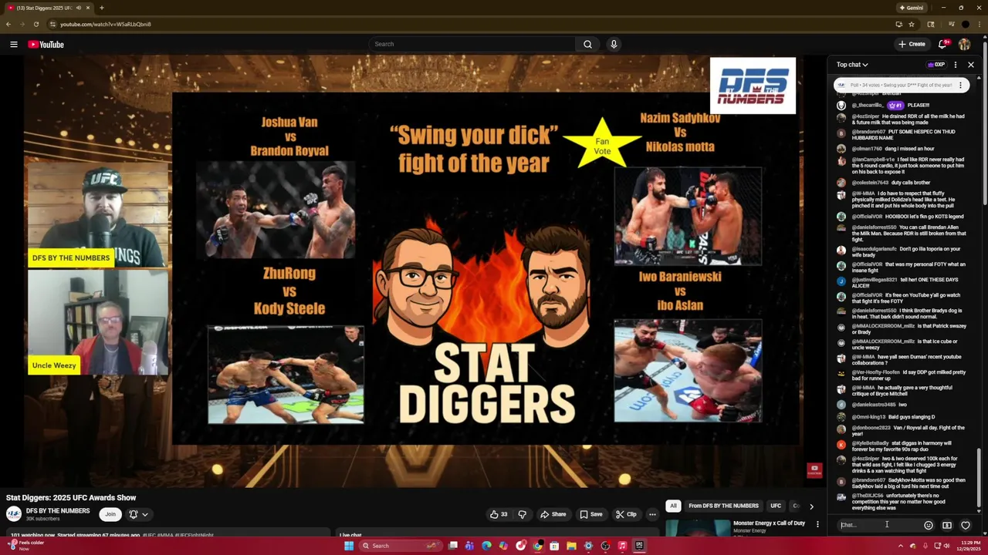988x555 pixels.
Task: Click the search magnifier button
Action: pos(587,44)
